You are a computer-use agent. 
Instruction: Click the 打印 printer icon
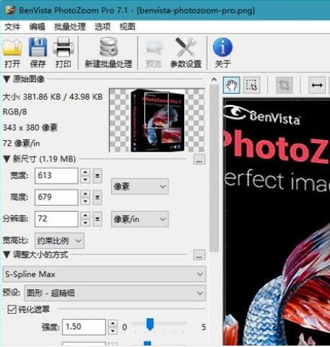tap(63, 53)
